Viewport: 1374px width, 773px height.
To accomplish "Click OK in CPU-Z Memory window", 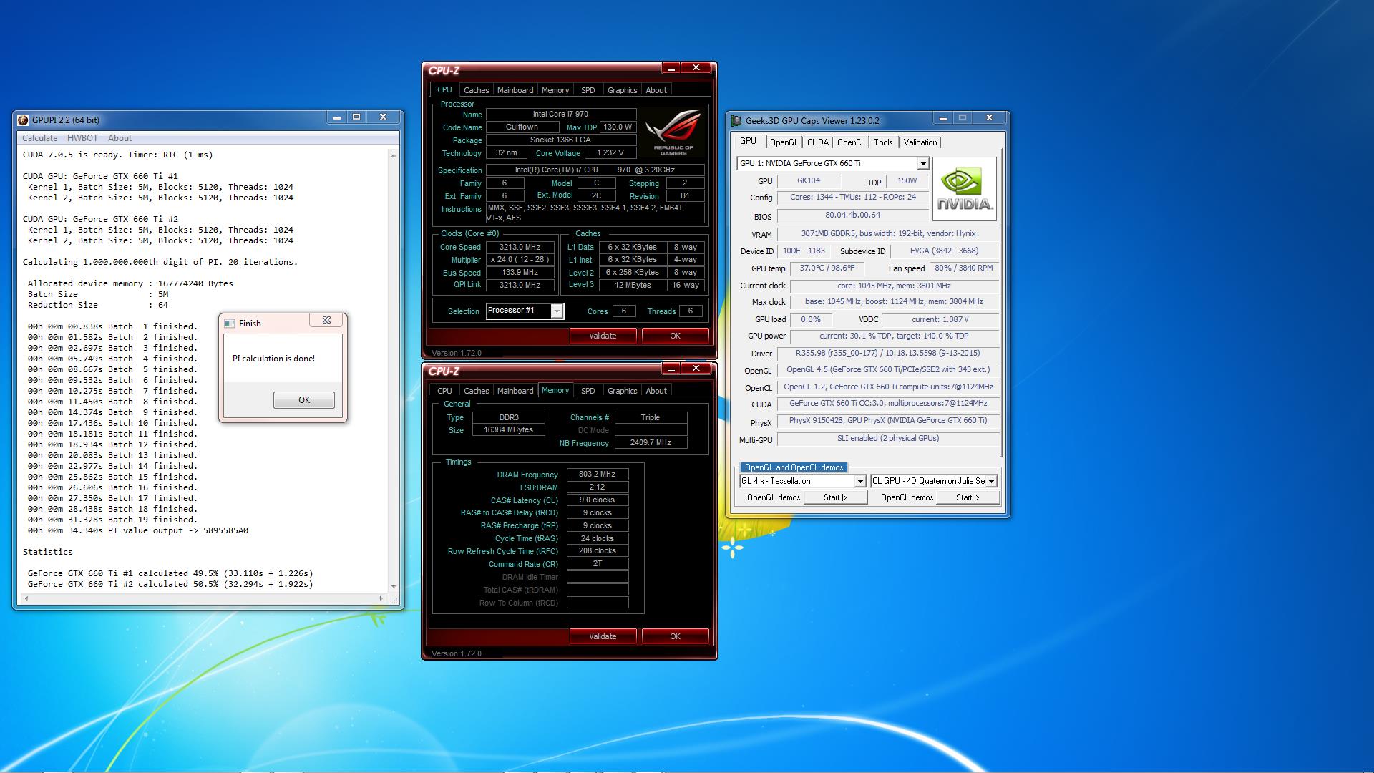I will pyautogui.click(x=675, y=636).
